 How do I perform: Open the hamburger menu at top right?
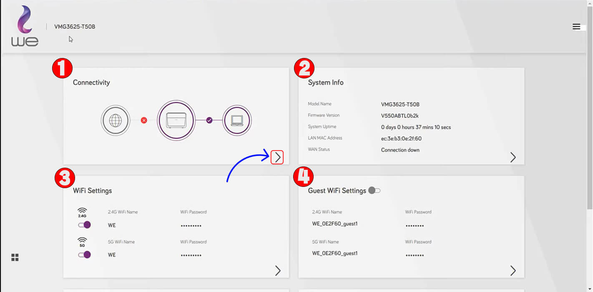click(x=576, y=27)
